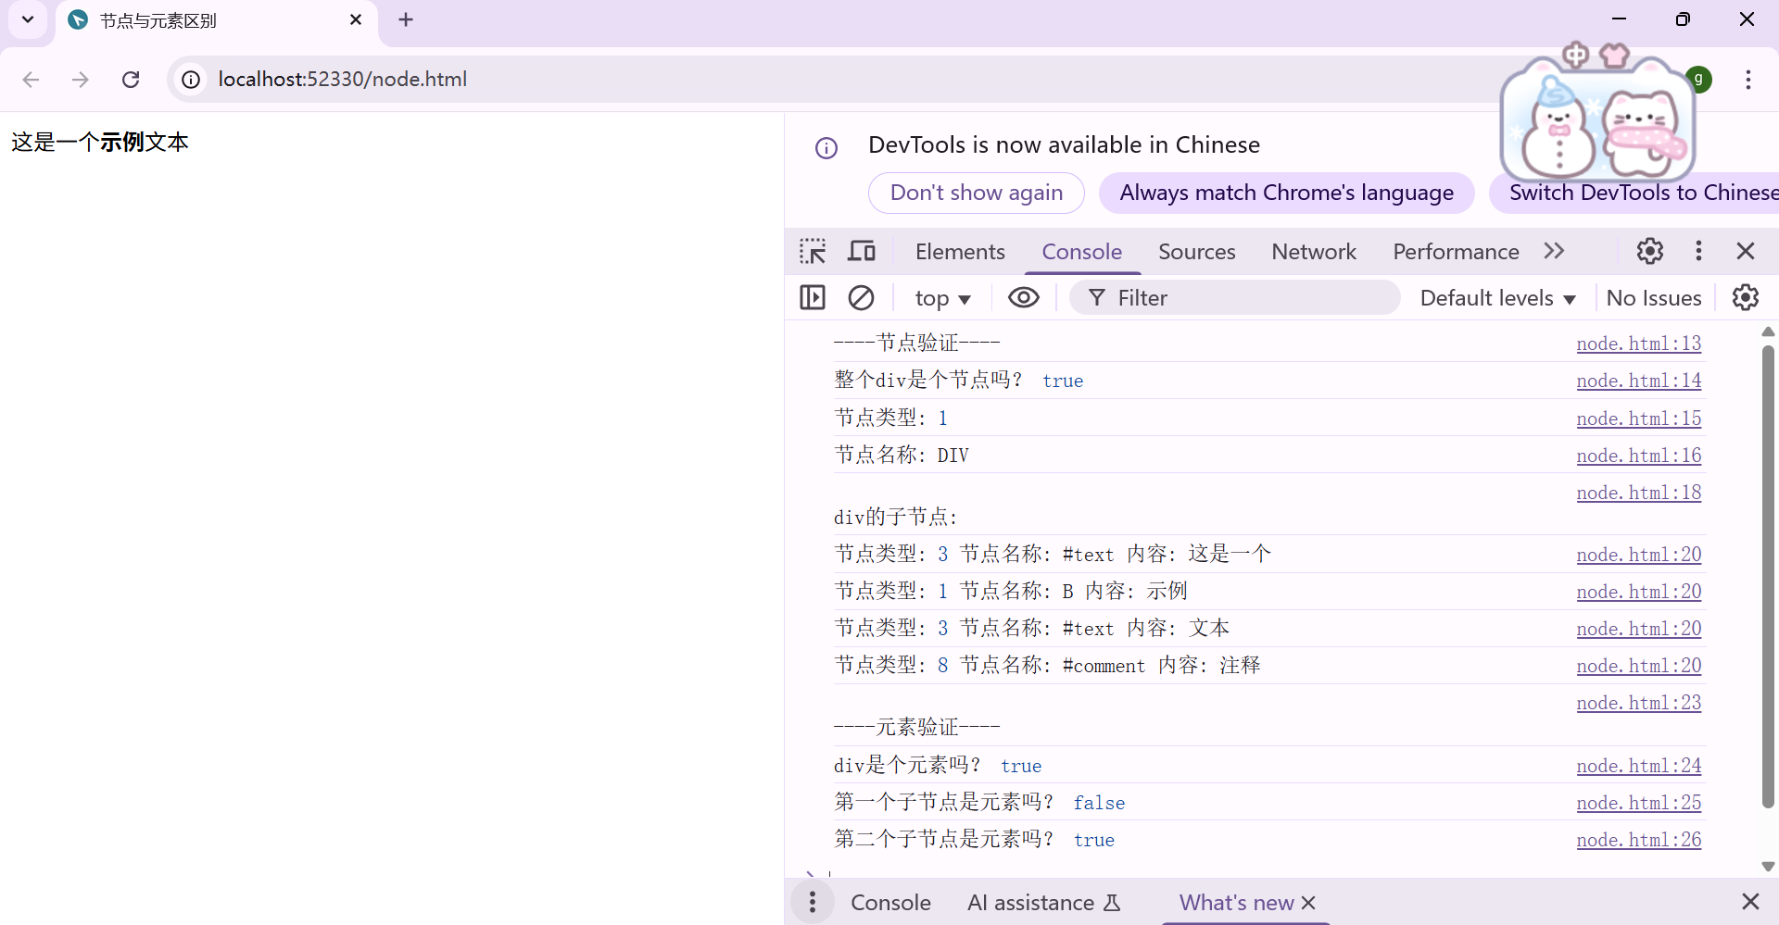Viewport: 1779px width, 925px height.
Task: Toggle the device toolbar
Action: [x=861, y=251]
